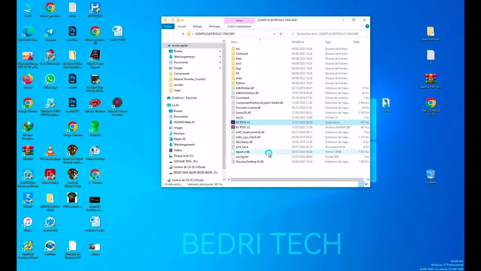Open the Outils d'application tab

tap(239, 26)
